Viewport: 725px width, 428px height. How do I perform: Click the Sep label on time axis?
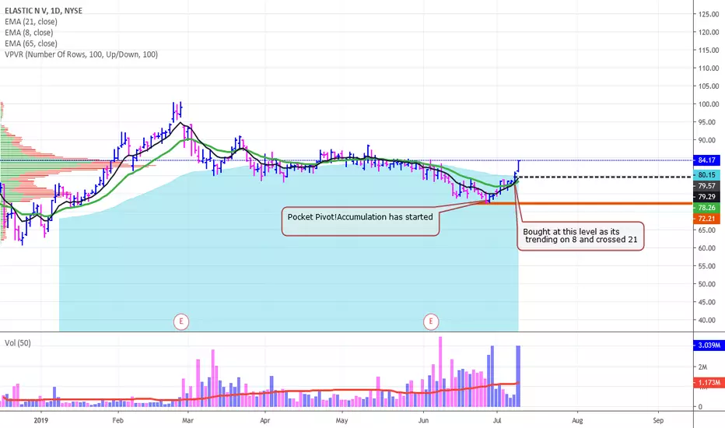[658, 420]
